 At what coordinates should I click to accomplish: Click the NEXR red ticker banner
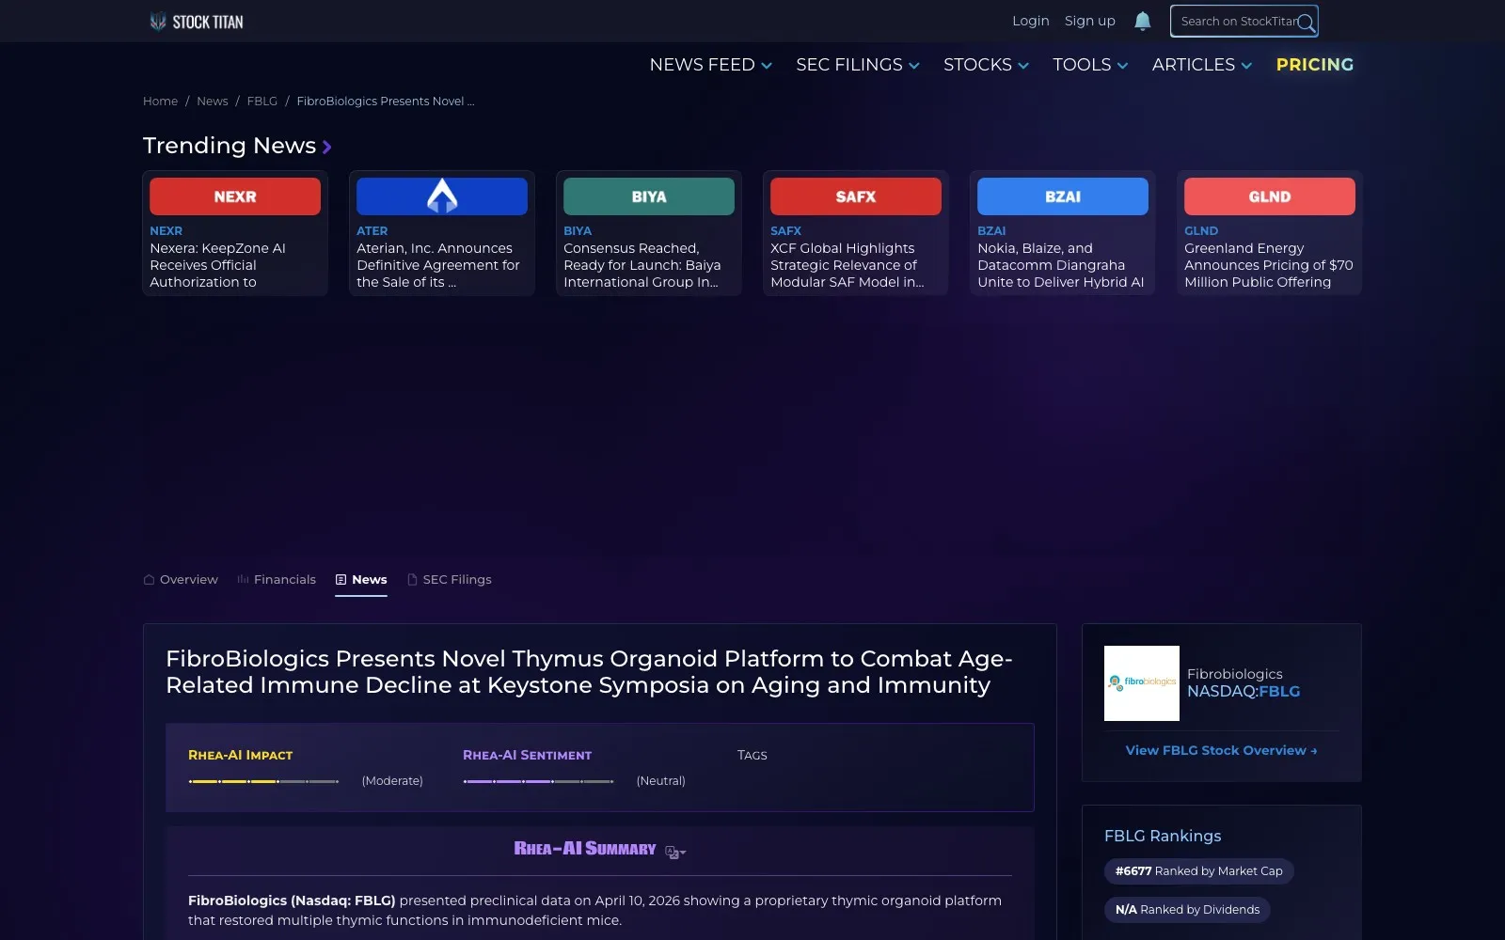point(235,196)
